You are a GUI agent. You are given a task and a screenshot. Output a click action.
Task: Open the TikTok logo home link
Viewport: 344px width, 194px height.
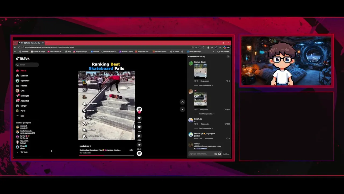click(23, 58)
